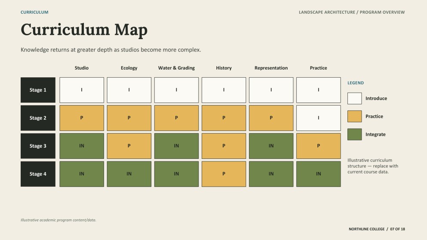This screenshot has height=240, width=427.
Task: Click the LEGEND heading
Action: 356,83
